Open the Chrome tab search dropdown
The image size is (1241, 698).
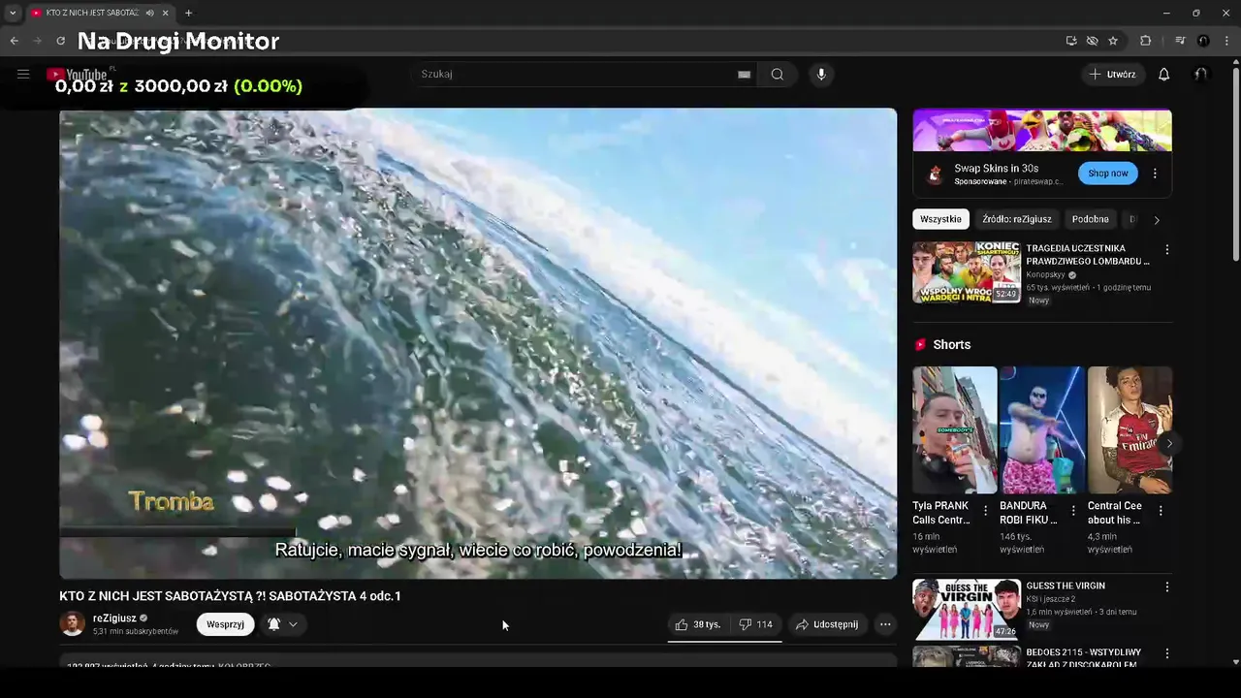click(x=12, y=13)
